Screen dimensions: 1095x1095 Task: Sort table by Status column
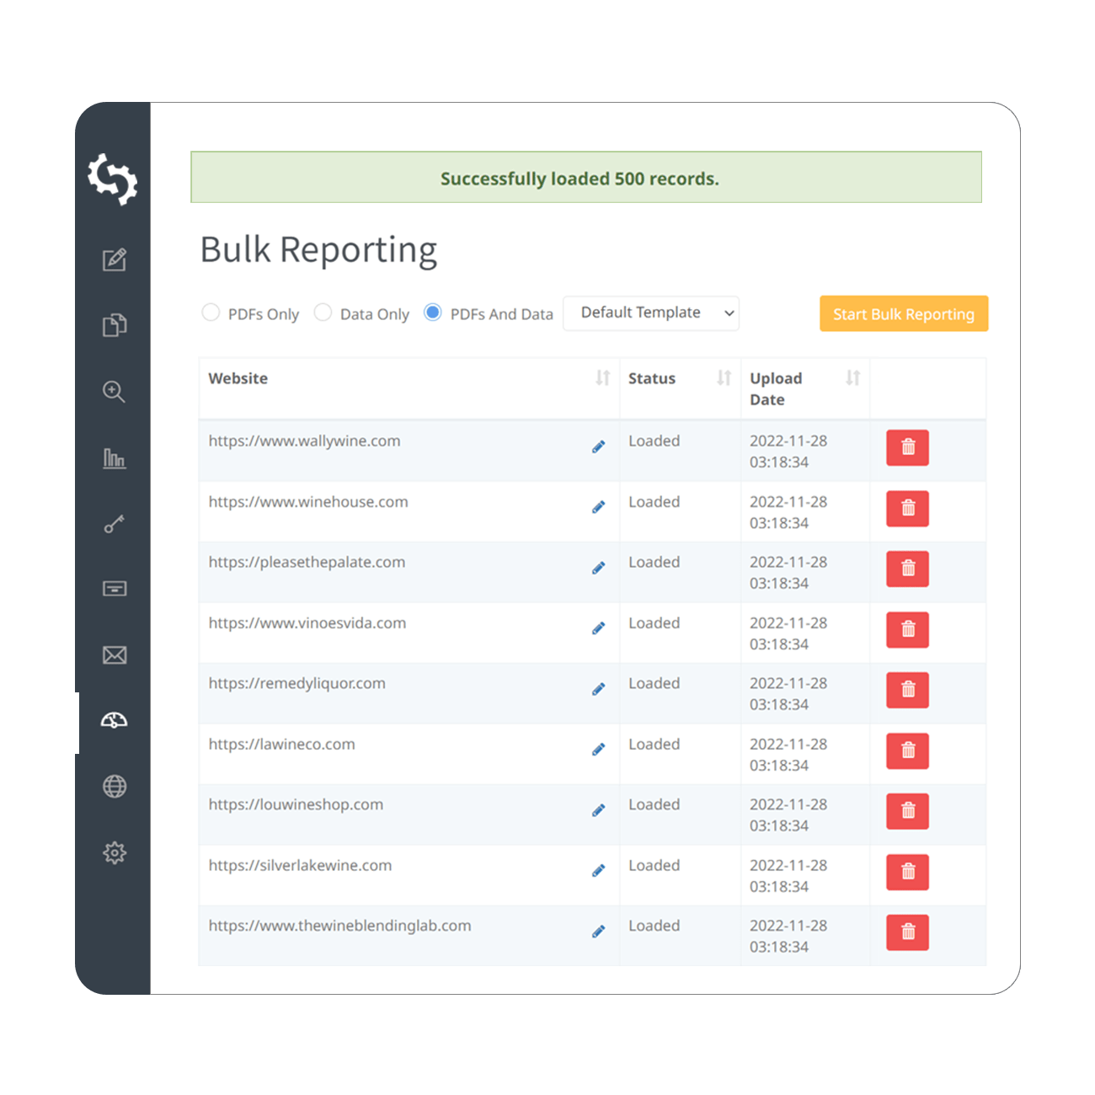(724, 378)
